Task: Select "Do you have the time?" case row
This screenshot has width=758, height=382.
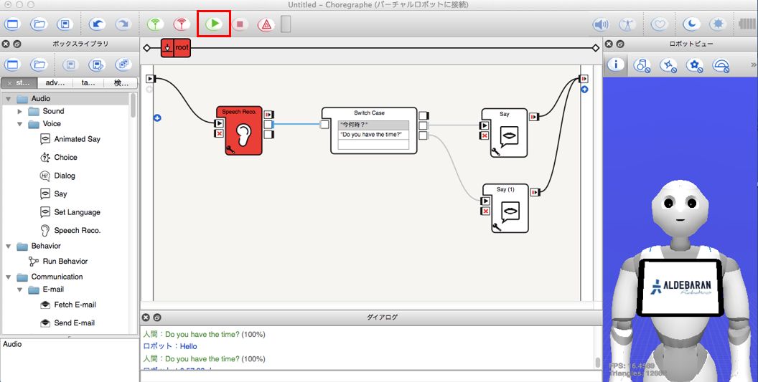Action: coord(373,135)
